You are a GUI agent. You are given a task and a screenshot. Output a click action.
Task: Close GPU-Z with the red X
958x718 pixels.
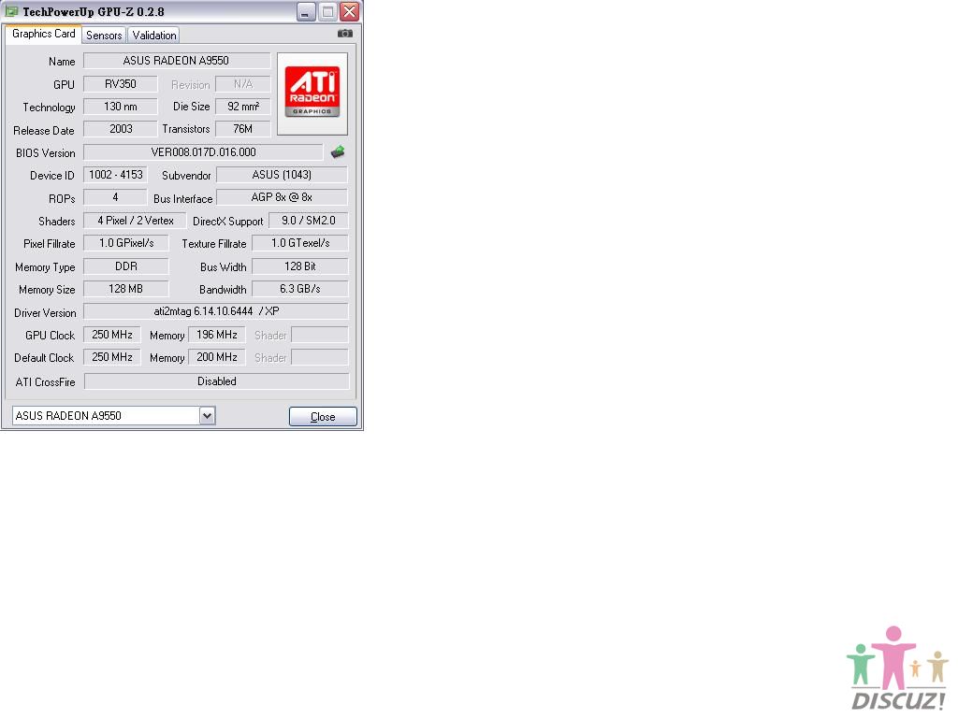pyautogui.click(x=349, y=11)
